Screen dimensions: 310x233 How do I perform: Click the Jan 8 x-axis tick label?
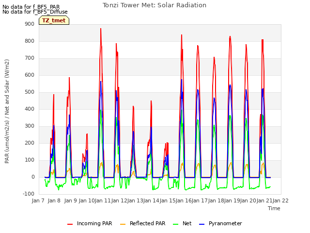tap(54, 200)
